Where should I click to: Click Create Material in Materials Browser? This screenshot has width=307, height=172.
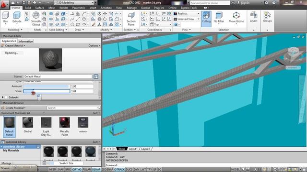point(15,108)
